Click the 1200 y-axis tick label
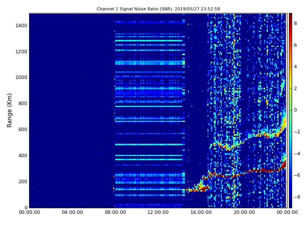The width and height of the screenshot is (307, 230). (x=21, y=52)
